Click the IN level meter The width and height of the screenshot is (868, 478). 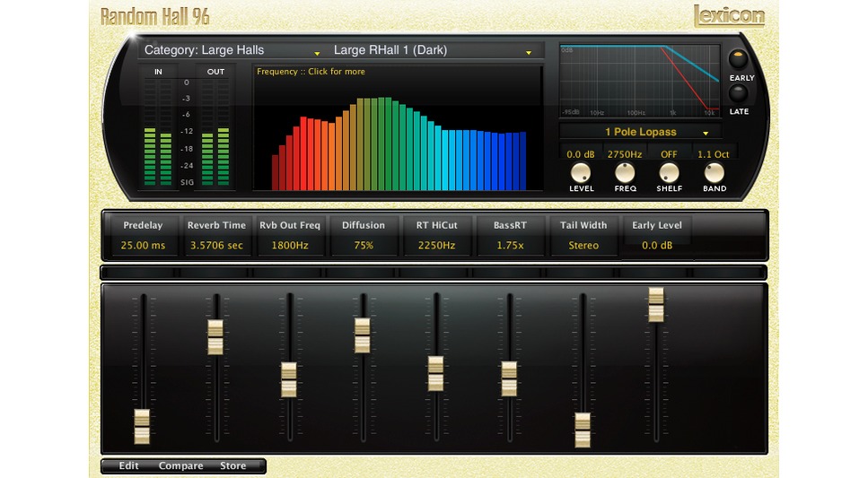158,132
